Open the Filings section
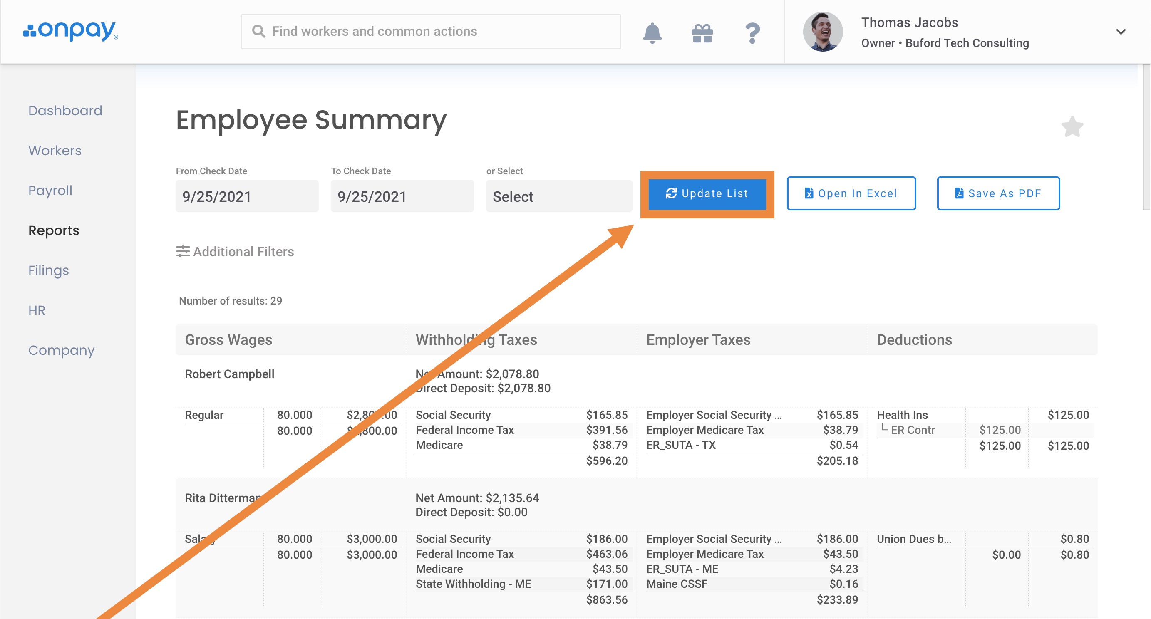 coord(48,270)
